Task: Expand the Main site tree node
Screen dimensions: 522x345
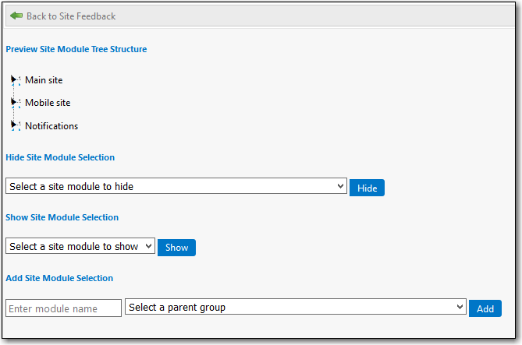Action: [14, 79]
